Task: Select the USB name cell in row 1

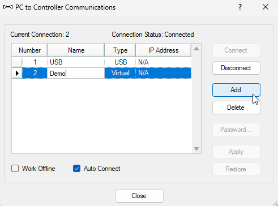Action: tap(76, 62)
